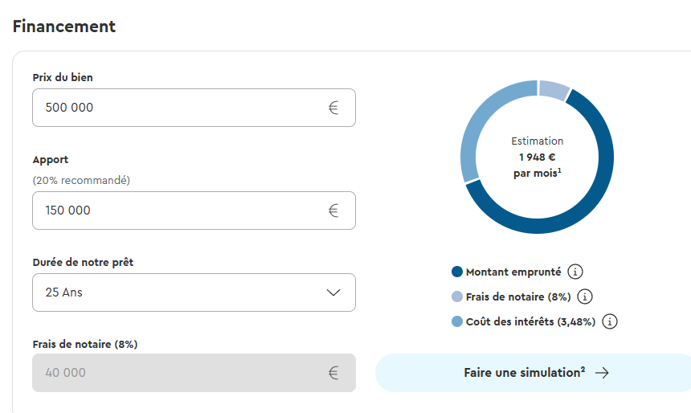Click the Montant emprunté legend label
Screen dimensions: 691x413
coord(513,272)
